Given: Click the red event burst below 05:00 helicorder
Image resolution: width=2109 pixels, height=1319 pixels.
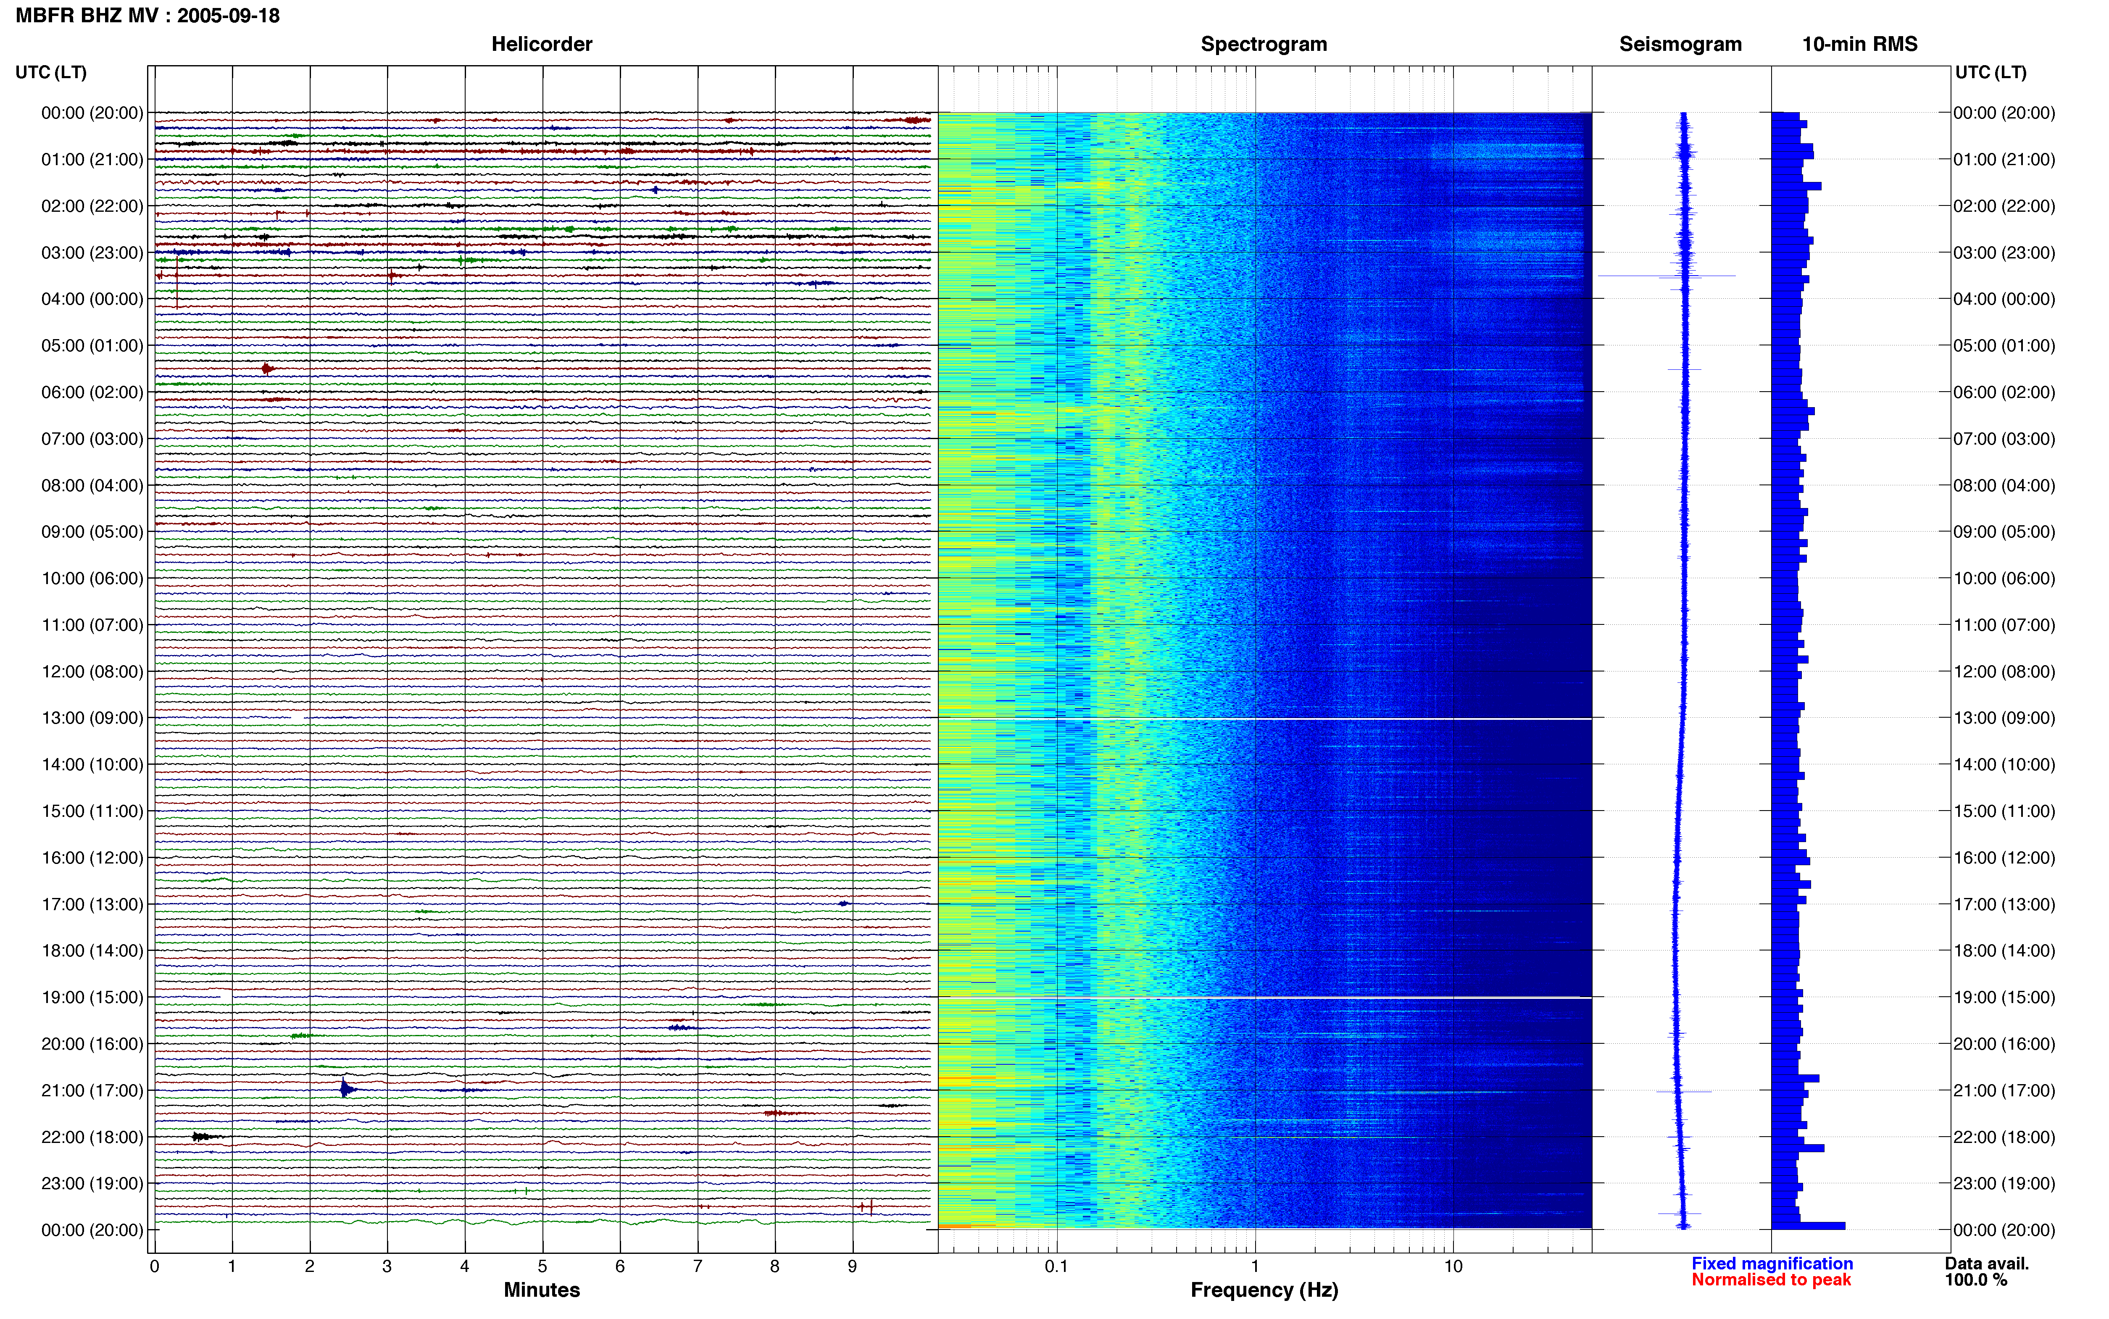Looking at the screenshot, I should pyautogui.click(x=268, y=369).
